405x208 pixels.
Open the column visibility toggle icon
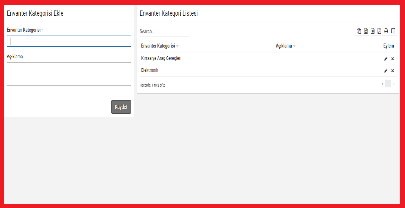(393, 31)
